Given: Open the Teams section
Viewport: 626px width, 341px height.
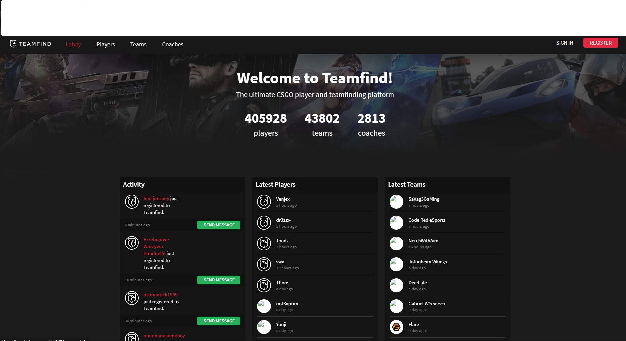Looking at the screenshot, I should click(x=138, y=44).
